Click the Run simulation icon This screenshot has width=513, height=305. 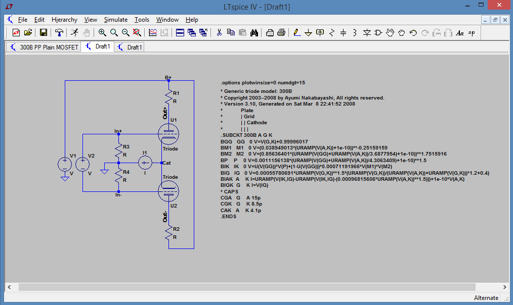74,33
